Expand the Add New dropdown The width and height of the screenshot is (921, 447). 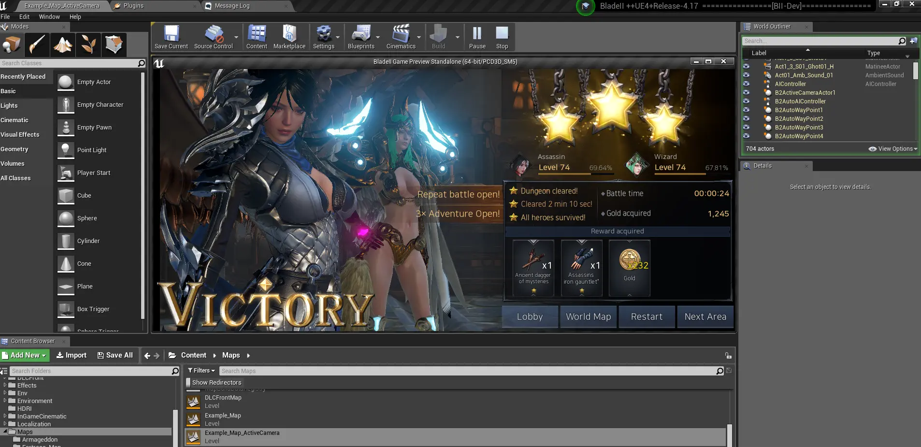(25, 355)
